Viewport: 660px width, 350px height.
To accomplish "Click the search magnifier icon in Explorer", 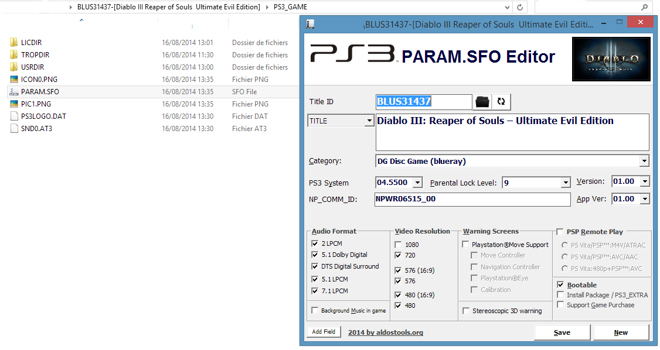I will (644, 7).
